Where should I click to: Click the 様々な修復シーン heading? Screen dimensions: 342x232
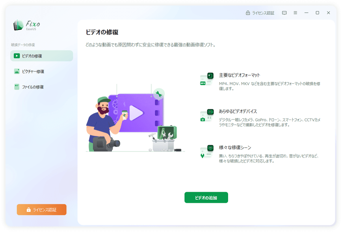[235, 148]
